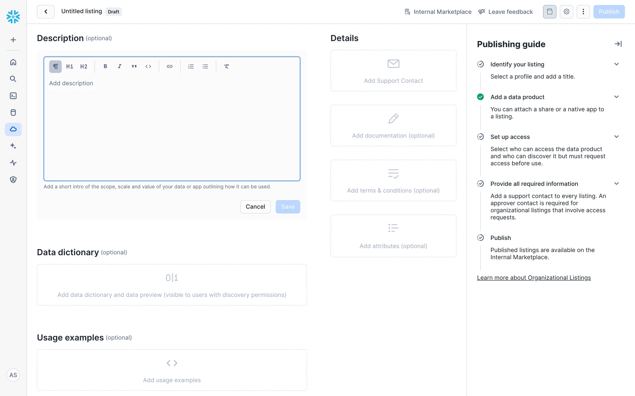Screen dimensions: 635x396
Task: Collapse the Identify your listing step
Action: point(616,64)
